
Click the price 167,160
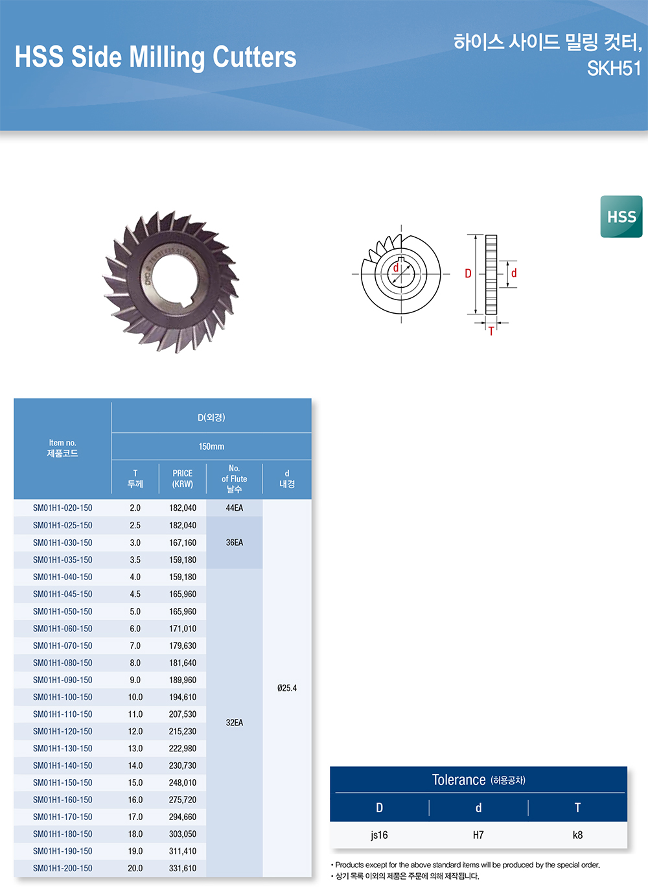click(183, 543)
